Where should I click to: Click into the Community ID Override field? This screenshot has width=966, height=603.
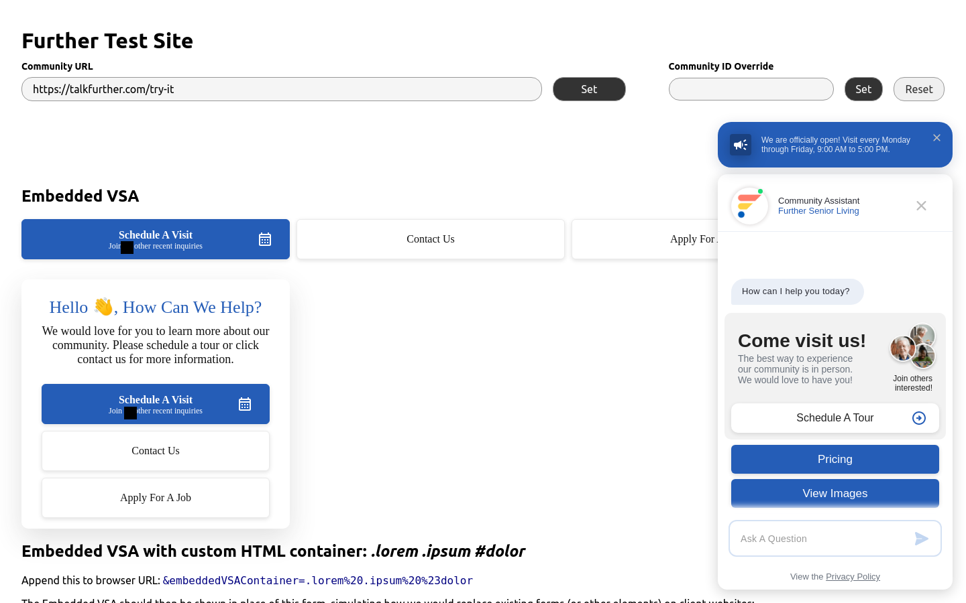(751, 89)
